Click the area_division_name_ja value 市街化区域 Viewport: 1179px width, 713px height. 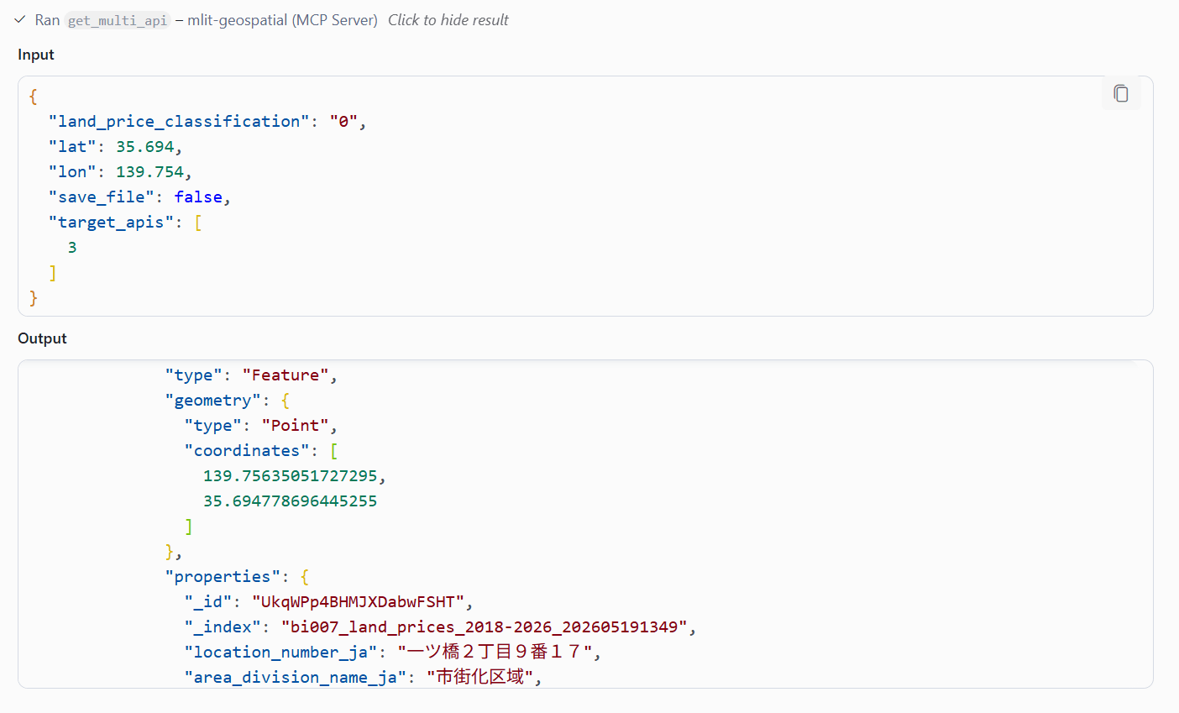(479, 677)
